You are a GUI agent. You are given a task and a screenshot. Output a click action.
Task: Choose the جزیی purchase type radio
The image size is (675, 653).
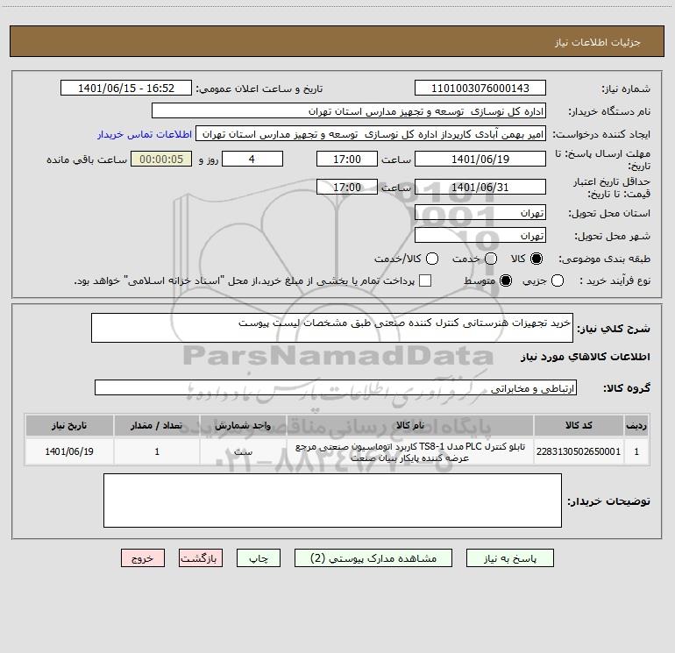click(558, 280)
